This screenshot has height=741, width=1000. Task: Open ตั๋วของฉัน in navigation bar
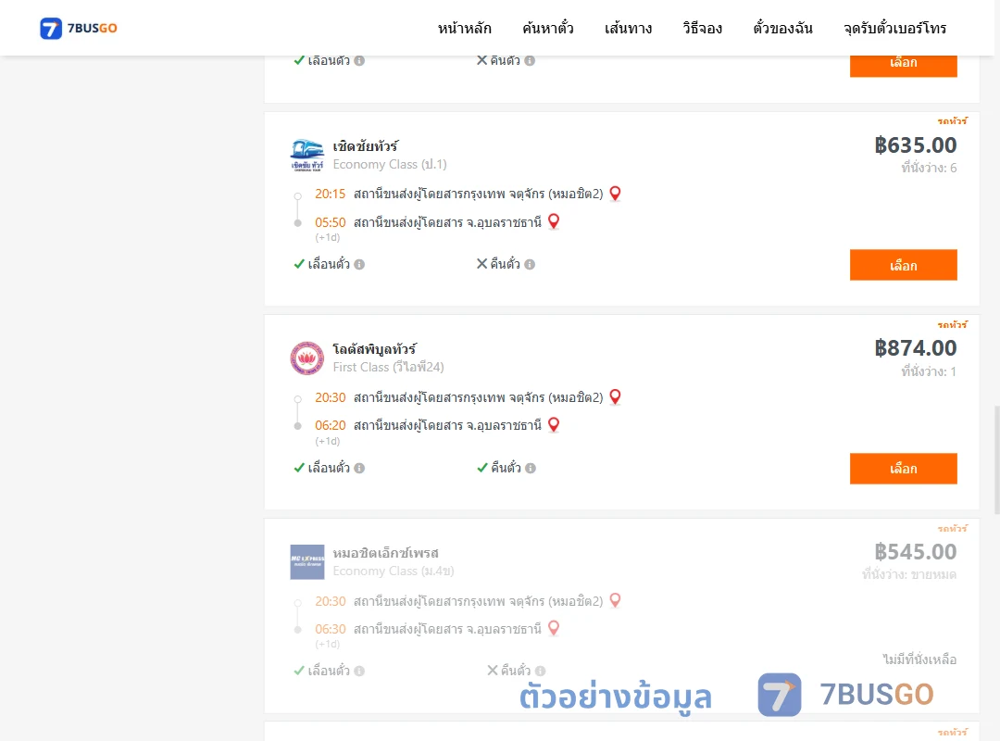pos(782,28)
